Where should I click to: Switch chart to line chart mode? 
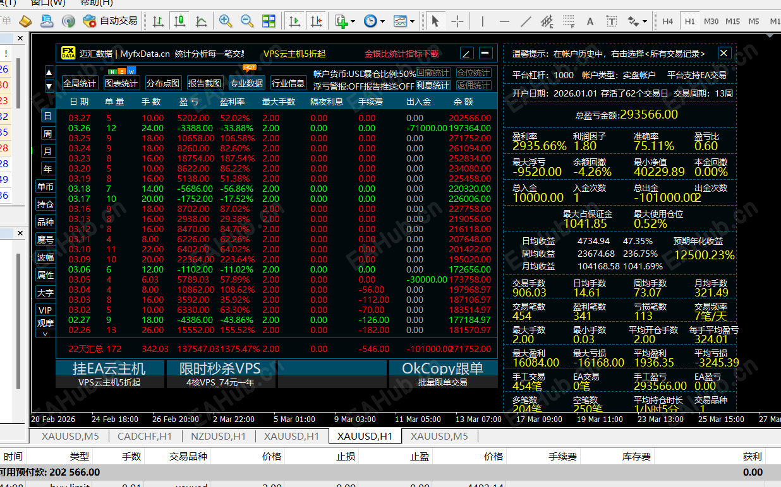pos(201,21)
